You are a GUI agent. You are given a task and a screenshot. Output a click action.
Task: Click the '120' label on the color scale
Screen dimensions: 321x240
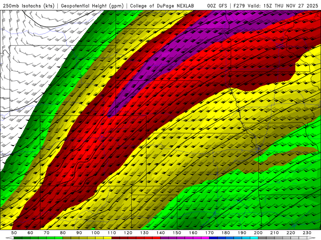[128, 233]
